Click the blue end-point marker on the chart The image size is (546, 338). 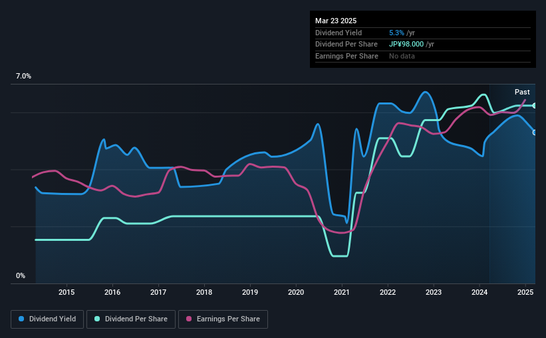(534, 132)
